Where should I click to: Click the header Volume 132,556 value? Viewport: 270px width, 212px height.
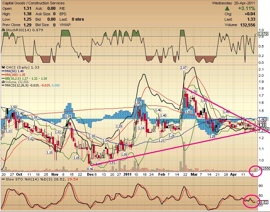click(x=248, y=25)
